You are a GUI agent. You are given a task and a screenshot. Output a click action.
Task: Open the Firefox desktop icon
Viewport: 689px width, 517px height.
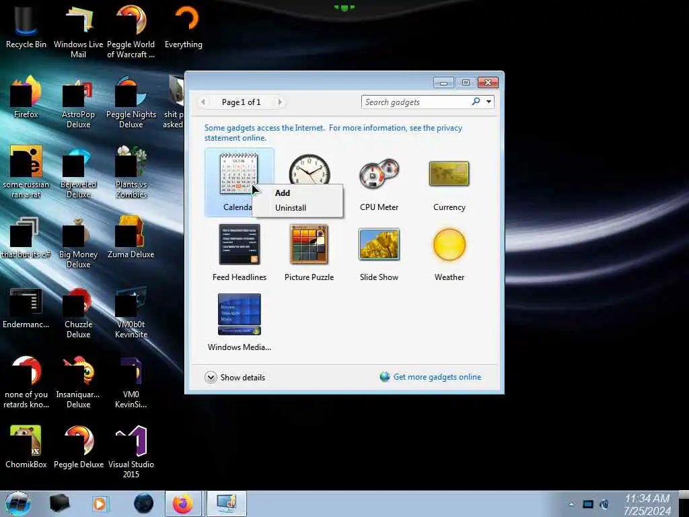click(x=26, y=97)
